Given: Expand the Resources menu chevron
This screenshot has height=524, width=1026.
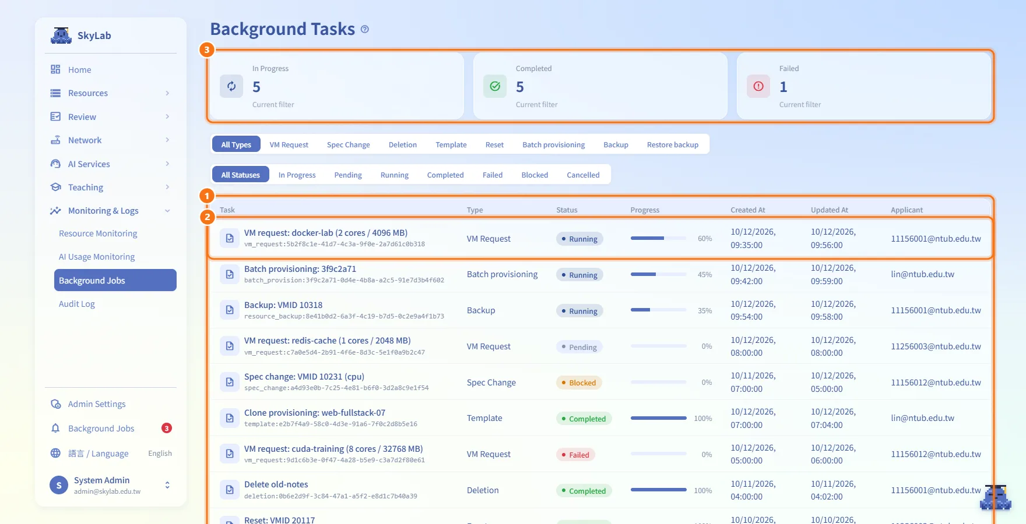Looking at the screenshot, I should [167, 93].
